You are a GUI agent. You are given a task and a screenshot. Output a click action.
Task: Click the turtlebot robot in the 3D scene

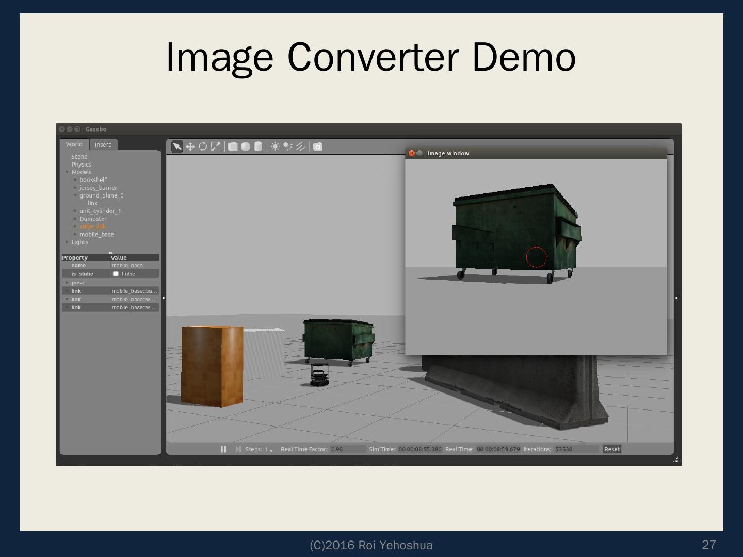320,375
